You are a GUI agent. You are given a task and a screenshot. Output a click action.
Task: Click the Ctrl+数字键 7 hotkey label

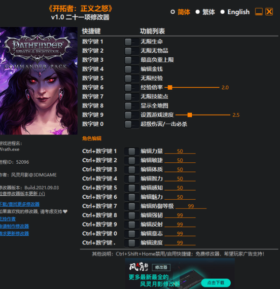[99, 206]
